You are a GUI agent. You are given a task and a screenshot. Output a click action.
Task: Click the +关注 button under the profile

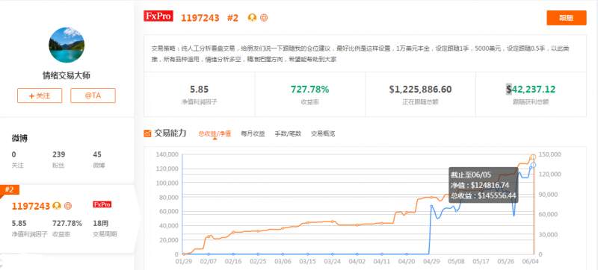click(40, 95)
